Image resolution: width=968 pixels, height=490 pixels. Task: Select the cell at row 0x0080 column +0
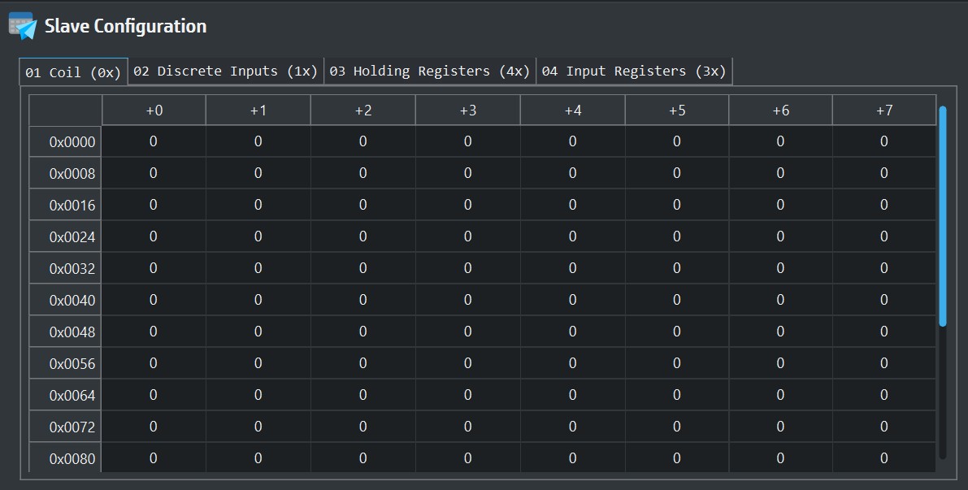(154, 457)
